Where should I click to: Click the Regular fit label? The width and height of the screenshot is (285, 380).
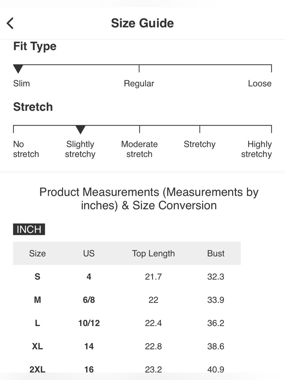click(x=139, y=84)
